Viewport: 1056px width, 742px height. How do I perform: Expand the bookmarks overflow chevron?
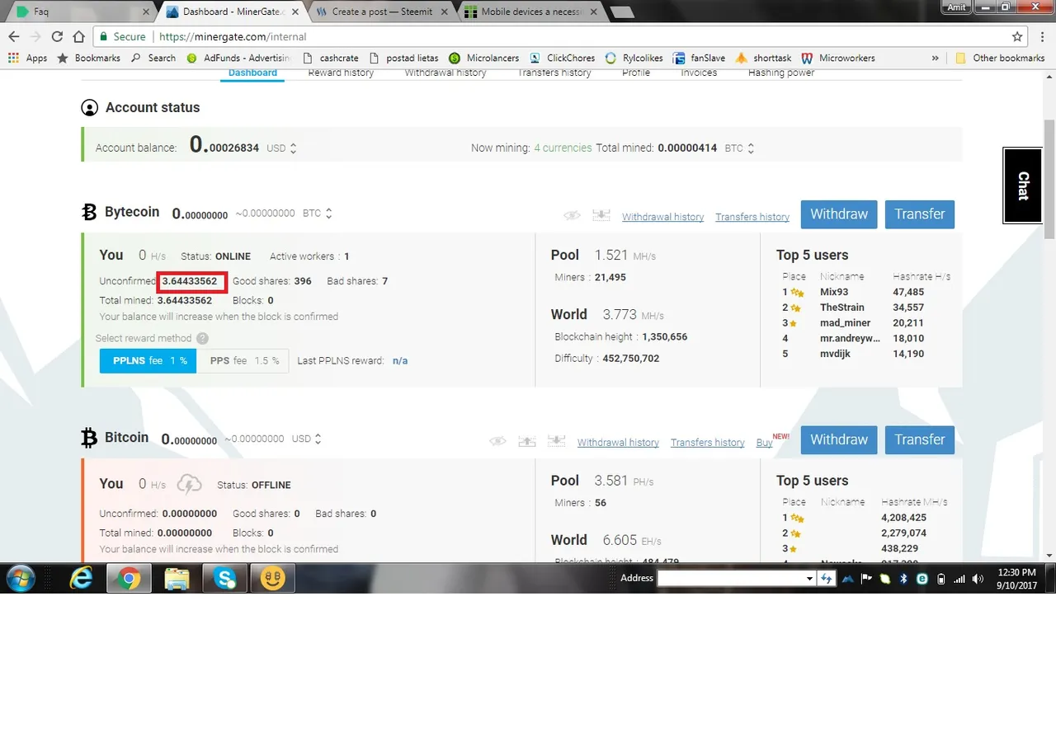tap(935, 59)
